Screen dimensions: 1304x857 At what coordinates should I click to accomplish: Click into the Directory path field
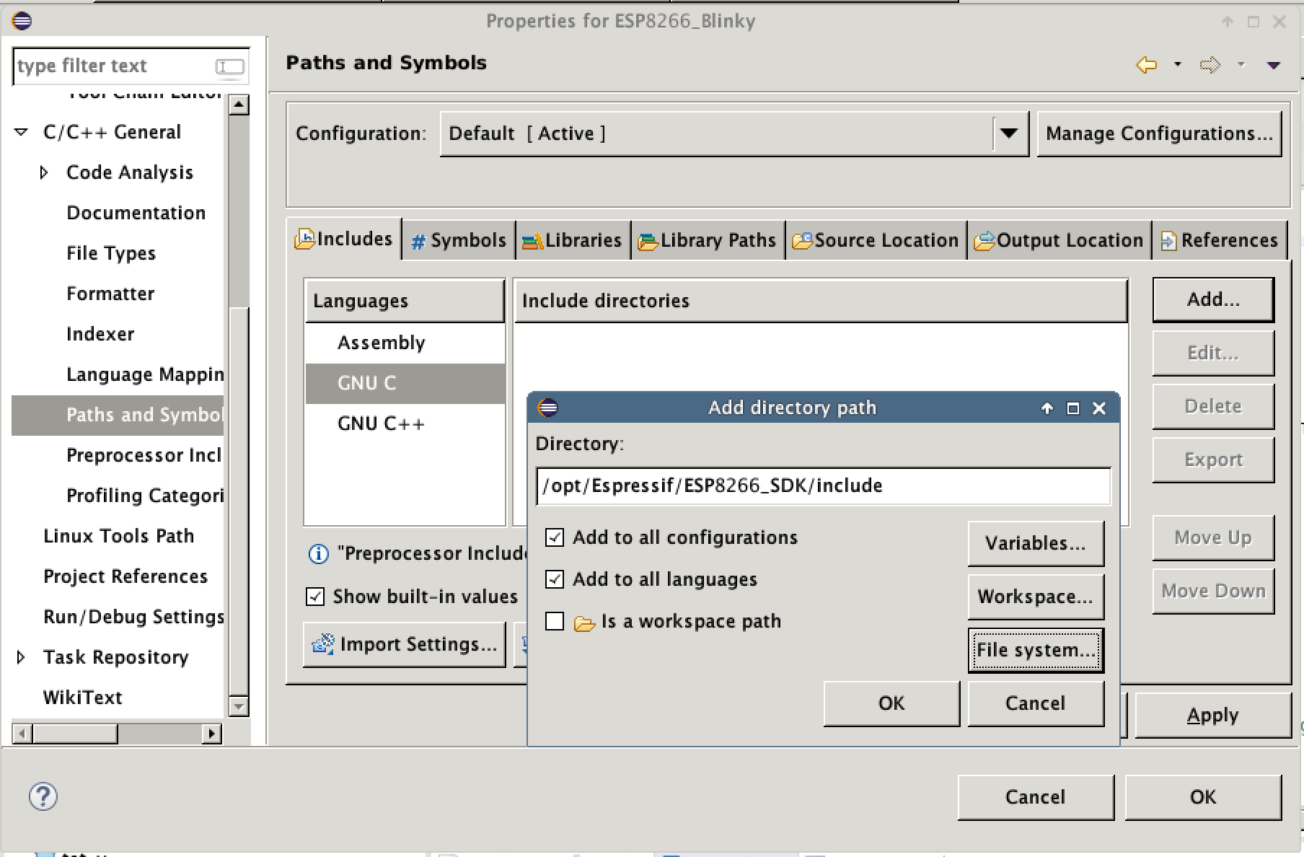pyautogui.click(x=822, y=485)
